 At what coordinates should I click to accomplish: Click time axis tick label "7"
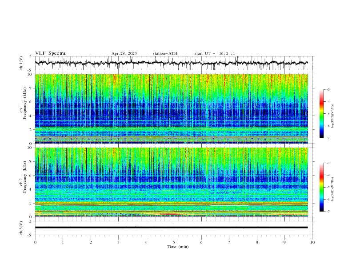pos(229,242)
